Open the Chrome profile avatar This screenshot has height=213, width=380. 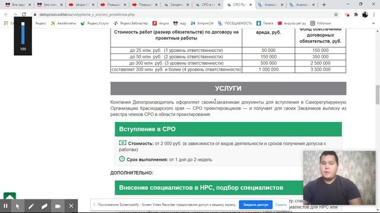[365, 14]
